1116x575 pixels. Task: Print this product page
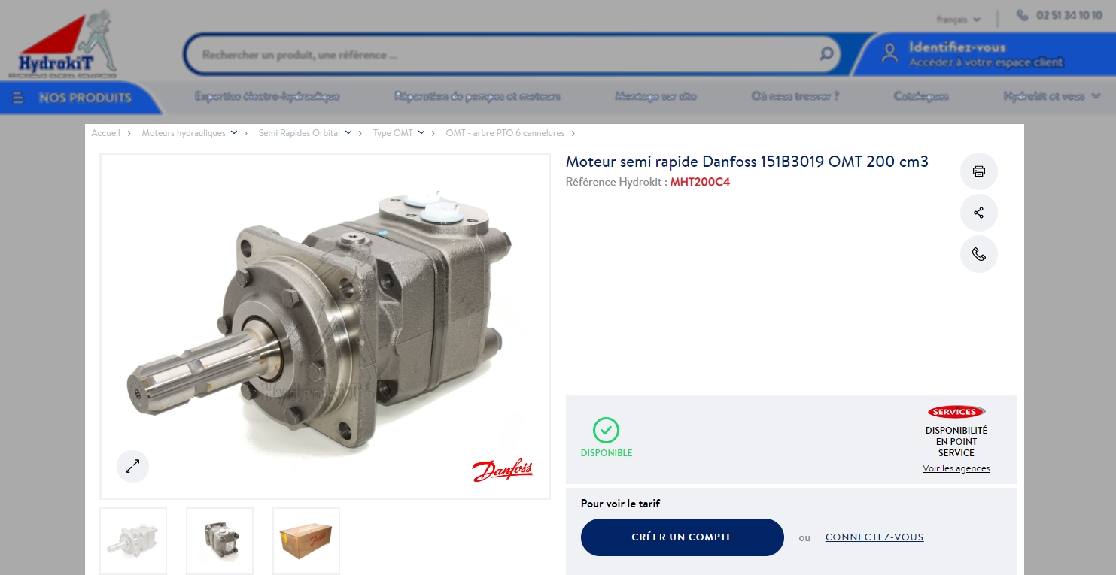click(x=979, y=171)
